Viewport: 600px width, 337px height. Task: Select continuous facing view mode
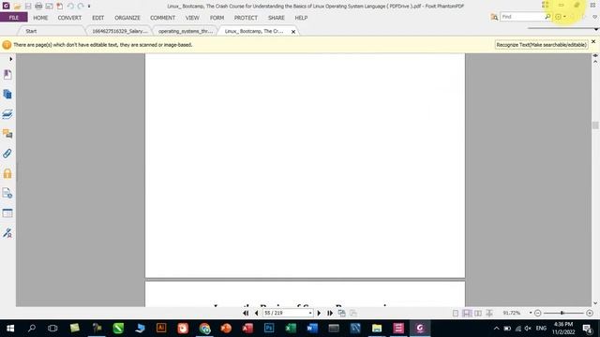coord(489,313)
